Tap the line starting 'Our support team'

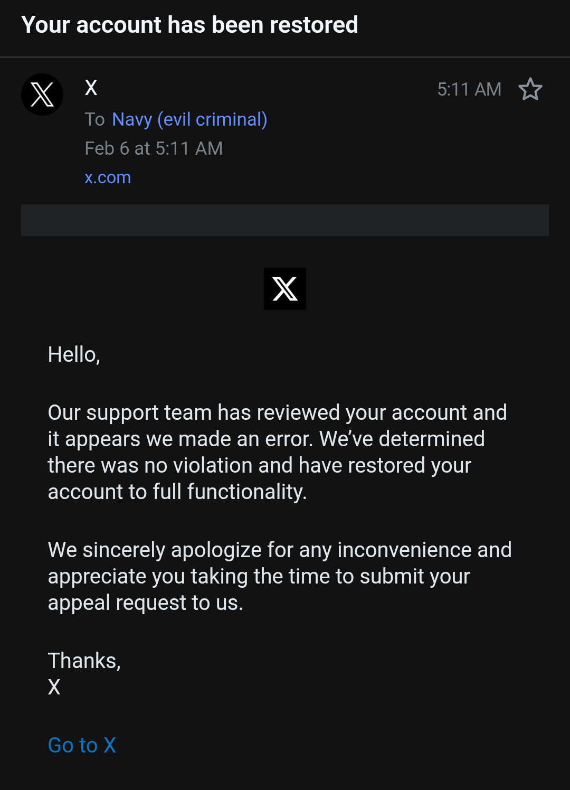(277, 412)
